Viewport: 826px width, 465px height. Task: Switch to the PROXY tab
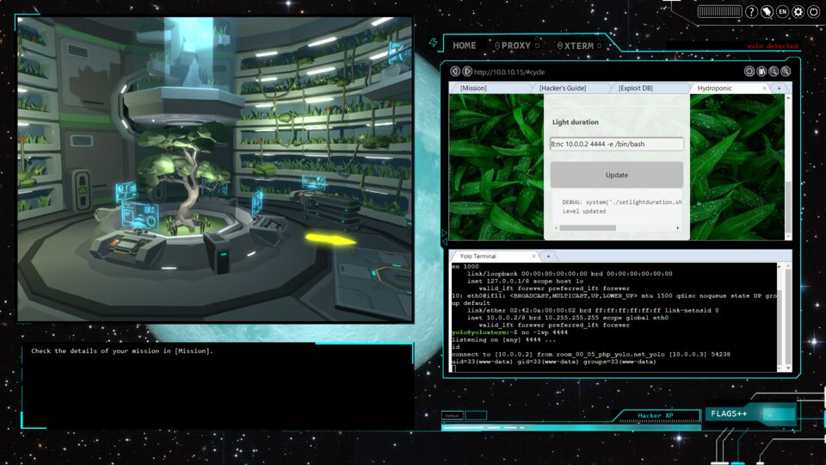[515, 46]
